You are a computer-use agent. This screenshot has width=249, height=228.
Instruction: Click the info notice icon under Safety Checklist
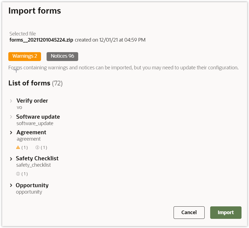coord(18,174)
